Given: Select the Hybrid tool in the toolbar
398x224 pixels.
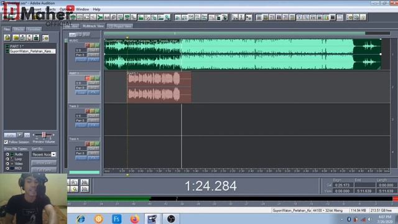Looking at the screenshot, I should point(235,17).
